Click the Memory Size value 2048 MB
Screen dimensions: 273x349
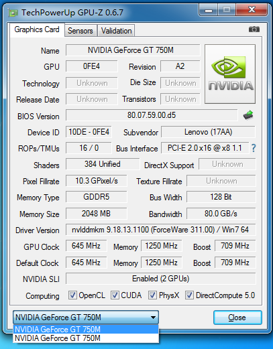coord(97,214)
